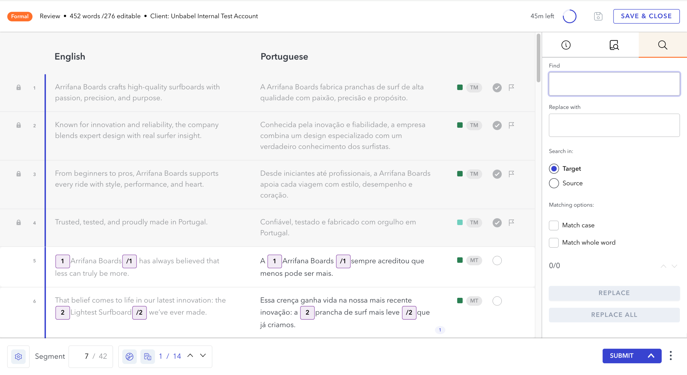Click the magnifier find-and-replace tab
The image size is (687, 375).
click(662, 45)
